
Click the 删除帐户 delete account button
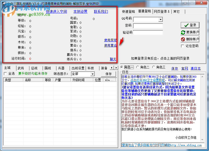(x=190, y=39)
